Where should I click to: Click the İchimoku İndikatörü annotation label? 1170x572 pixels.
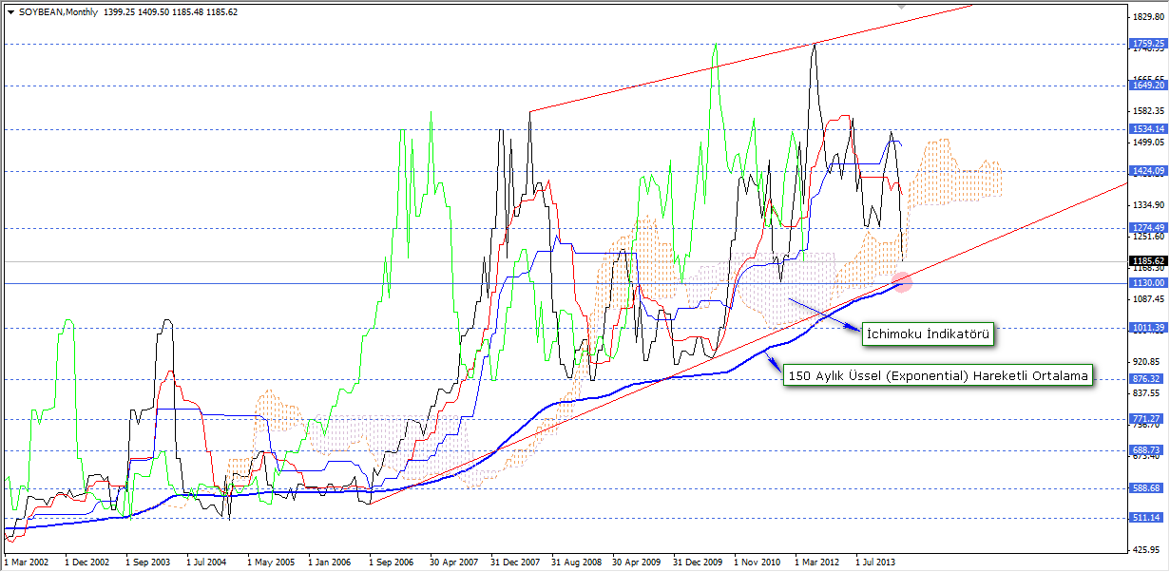(x=929, y=334)
